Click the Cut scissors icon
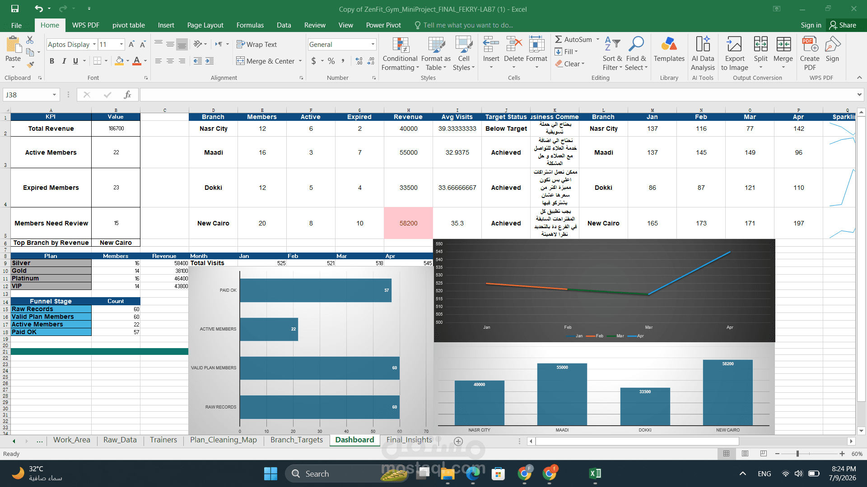Image resolution: width=867 pixels, height=487 pixels. 30,40
